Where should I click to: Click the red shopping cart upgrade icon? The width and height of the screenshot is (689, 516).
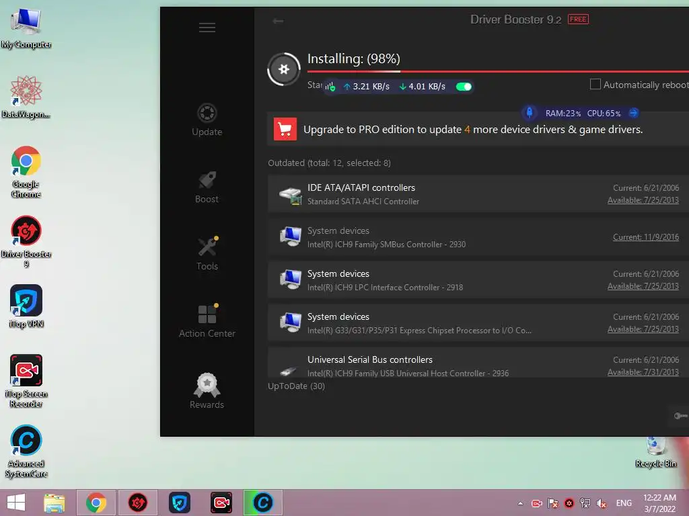(x=285, y=129)
